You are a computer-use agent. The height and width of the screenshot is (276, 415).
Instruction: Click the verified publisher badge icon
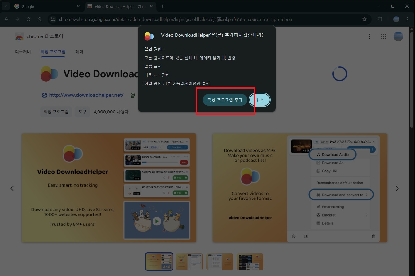coord(45,95)
